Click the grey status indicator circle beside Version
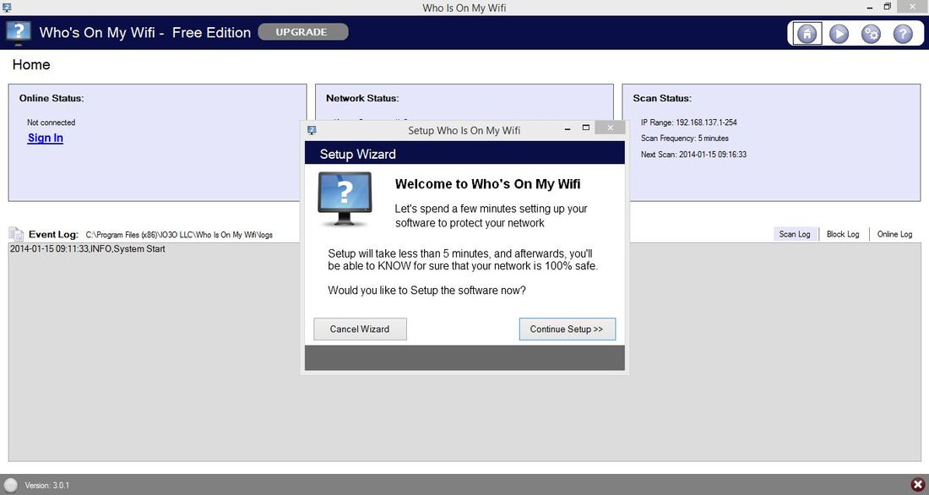 (x=11, y=484)
